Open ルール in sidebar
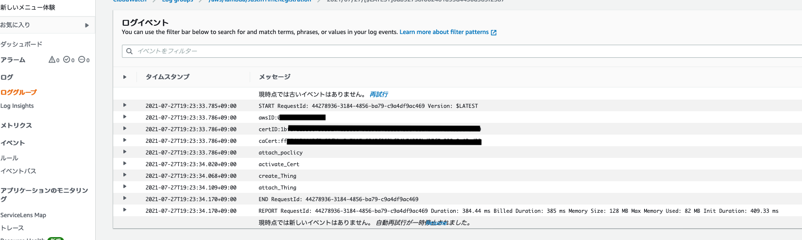The image size is (802, 240). pyautogui.click(x=9, y=158)
